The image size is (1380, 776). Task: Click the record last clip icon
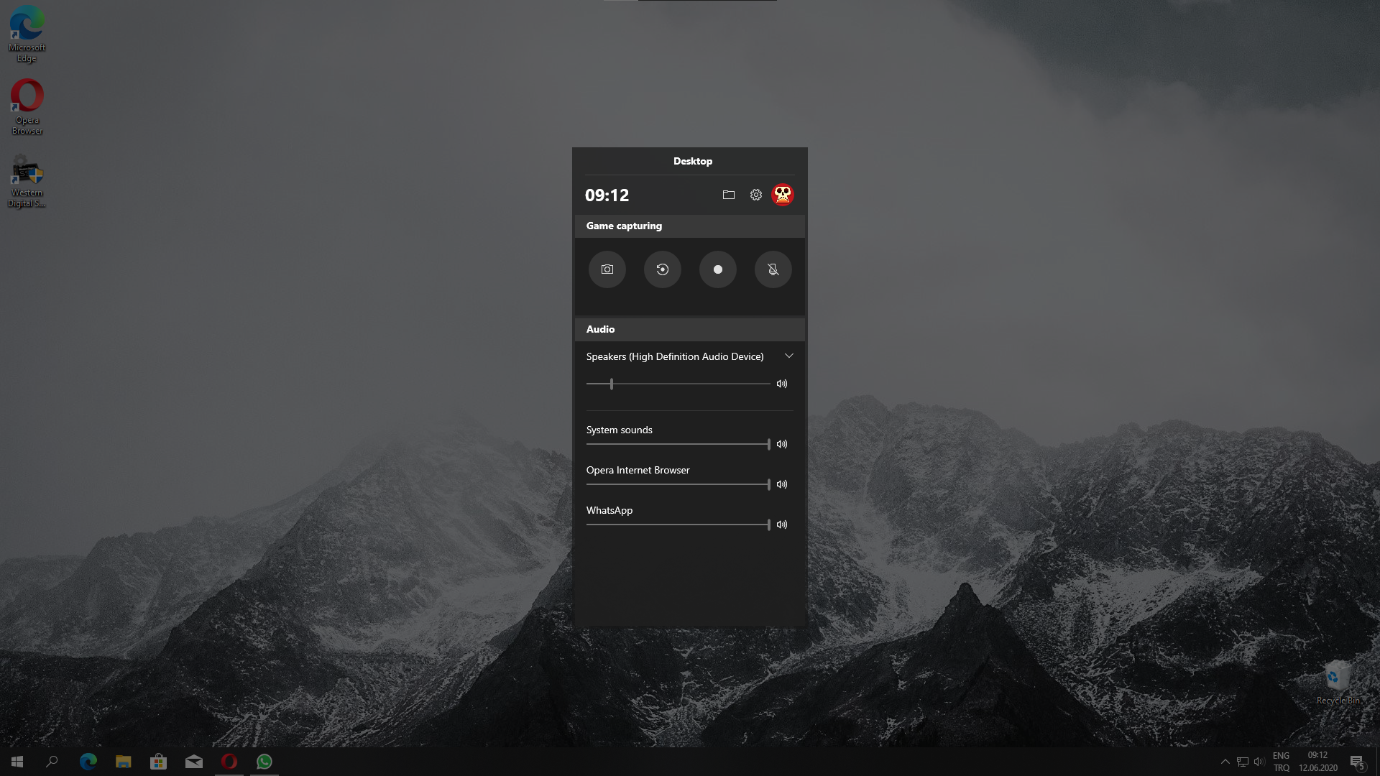click(663, 269)
